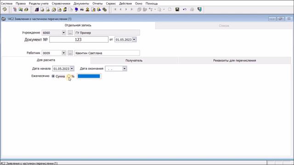Screen dimensions: 294x165
Task: Click the magnifier search toolbar icon
Action: point(20,9)
